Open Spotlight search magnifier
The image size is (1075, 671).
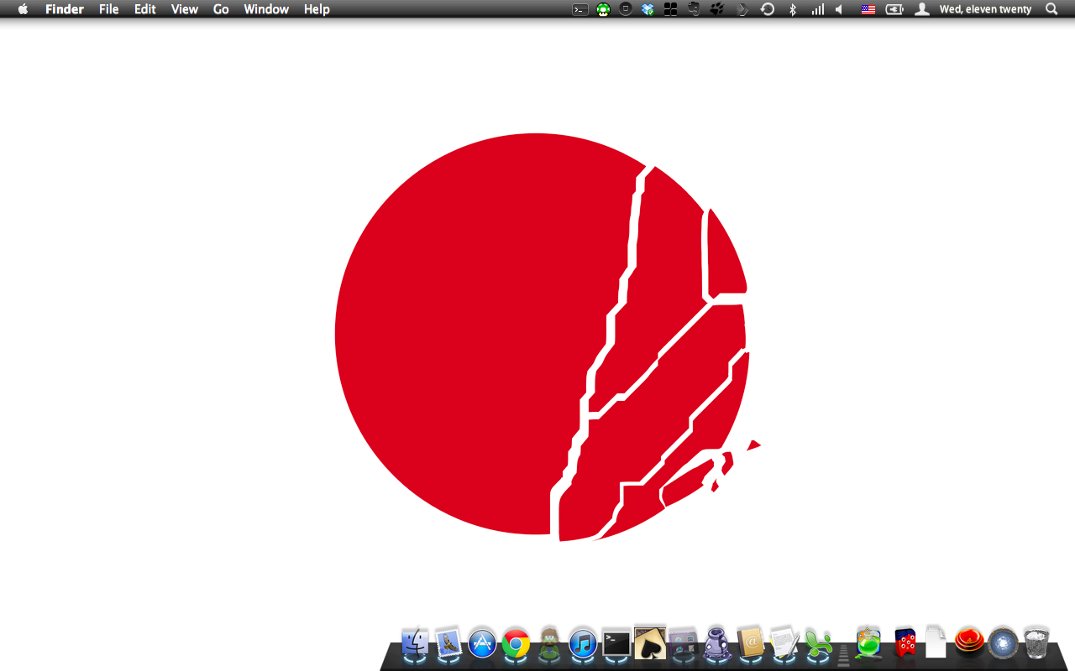tap(1051, 9)
